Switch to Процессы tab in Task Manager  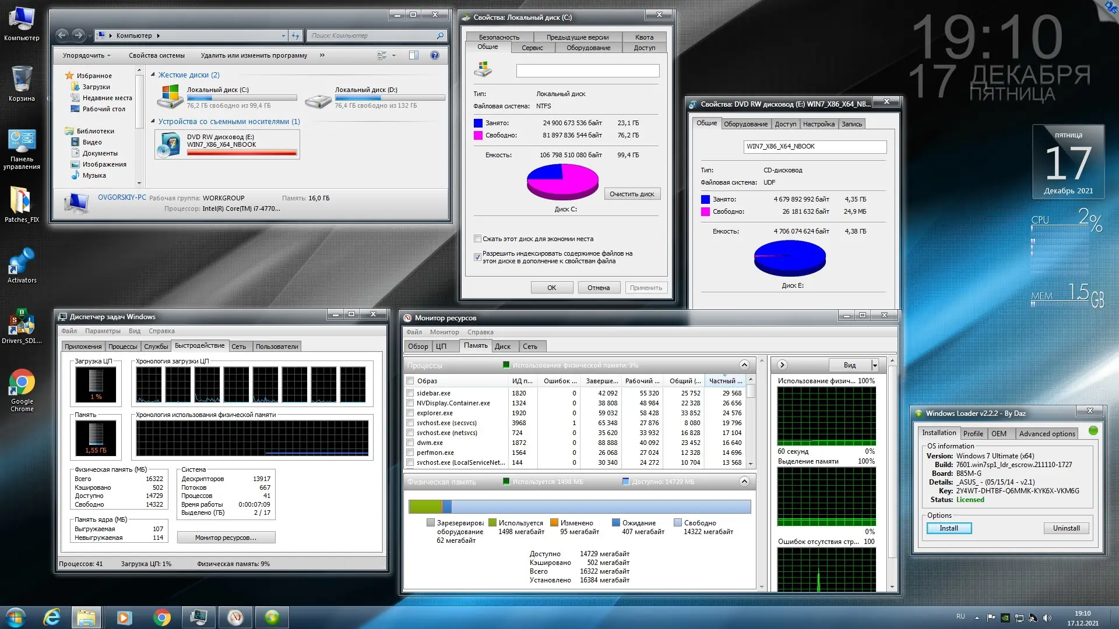click(x=122, y=347)
